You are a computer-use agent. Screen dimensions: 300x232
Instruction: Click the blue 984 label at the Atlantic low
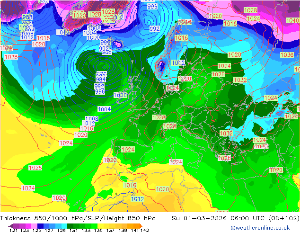click(x=101, y=79)
